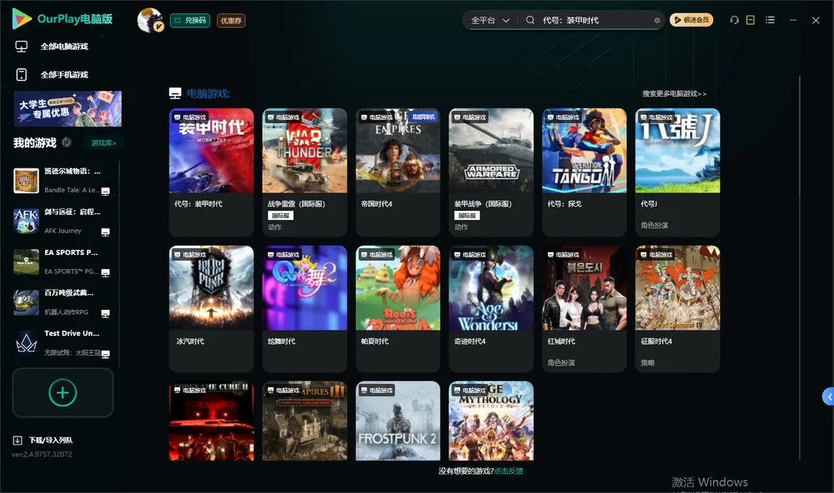Select Test Drive Unlimited in my games

[63, 342]
